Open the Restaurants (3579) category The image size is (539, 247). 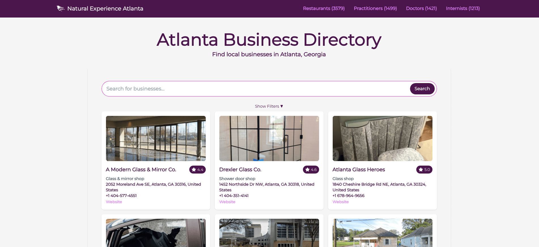pyautogui.click(x=324, y=8)
